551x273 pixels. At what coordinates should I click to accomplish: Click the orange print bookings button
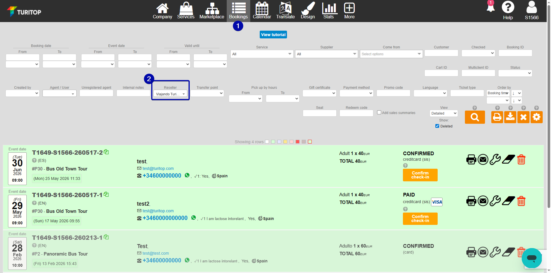tap(497, 117)
